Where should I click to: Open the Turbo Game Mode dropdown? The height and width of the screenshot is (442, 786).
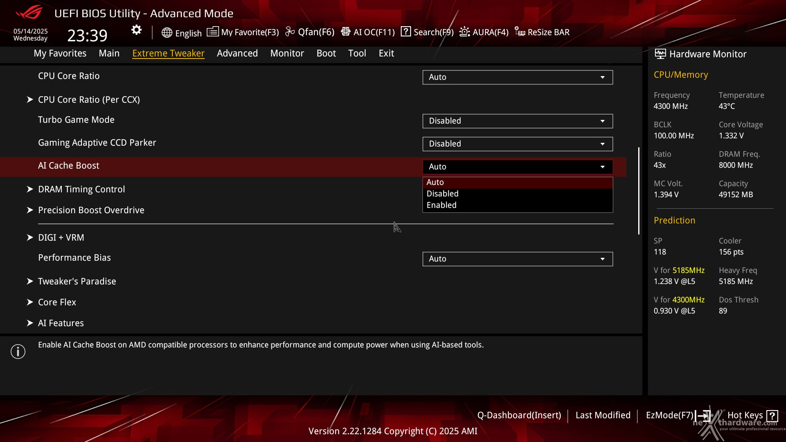coord(517,121)
